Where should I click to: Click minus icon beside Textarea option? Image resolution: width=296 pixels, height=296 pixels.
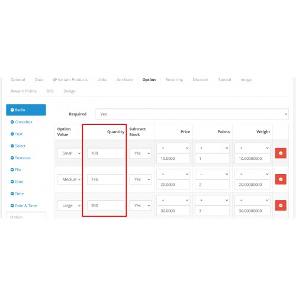tap(12, 158)
